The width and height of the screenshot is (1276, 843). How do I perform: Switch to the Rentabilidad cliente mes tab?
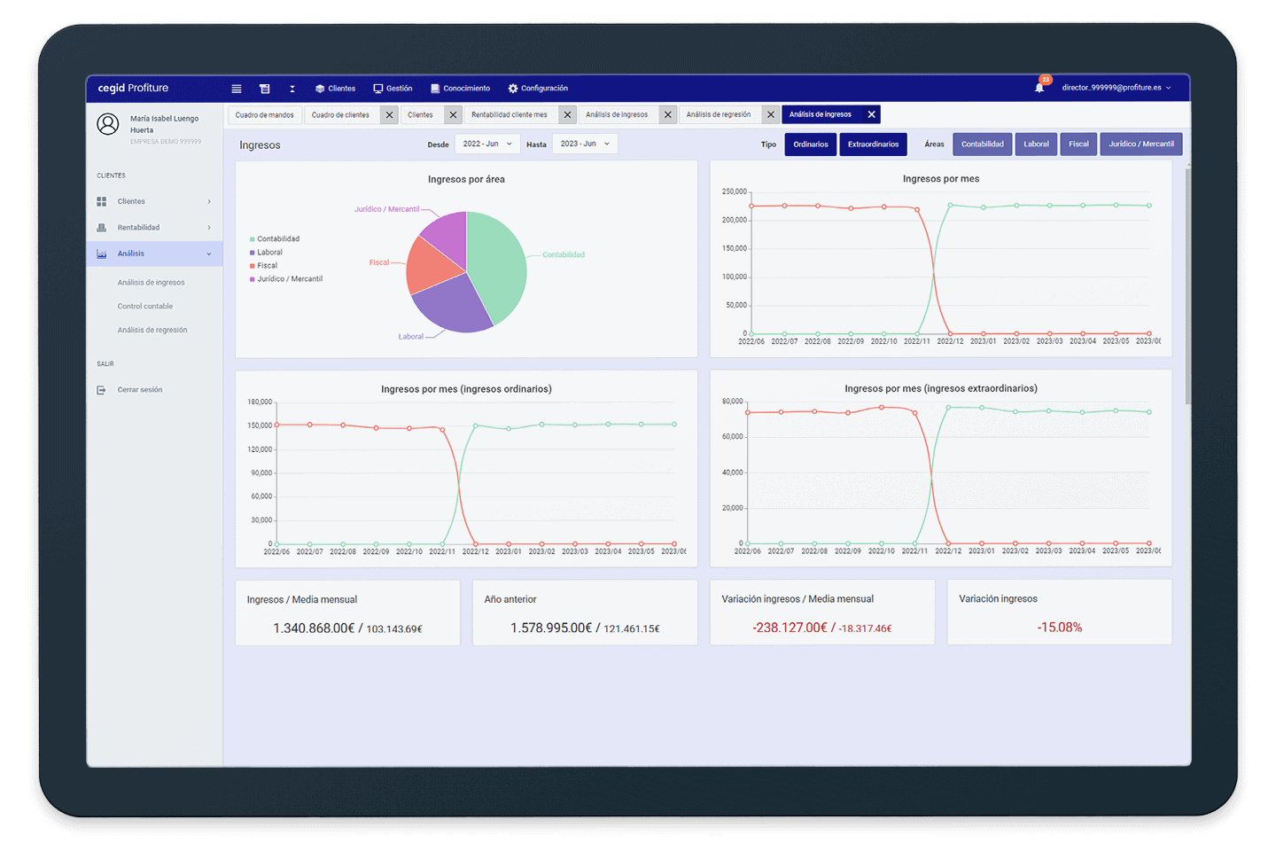point(510,115)
